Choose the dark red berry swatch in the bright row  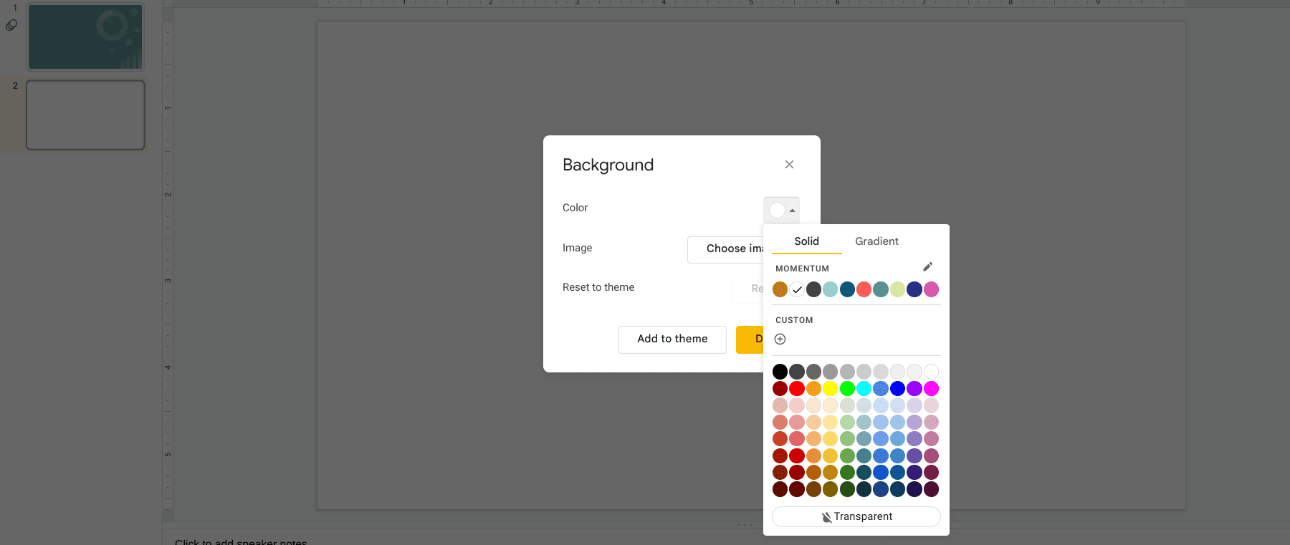[x=780, y=388]
